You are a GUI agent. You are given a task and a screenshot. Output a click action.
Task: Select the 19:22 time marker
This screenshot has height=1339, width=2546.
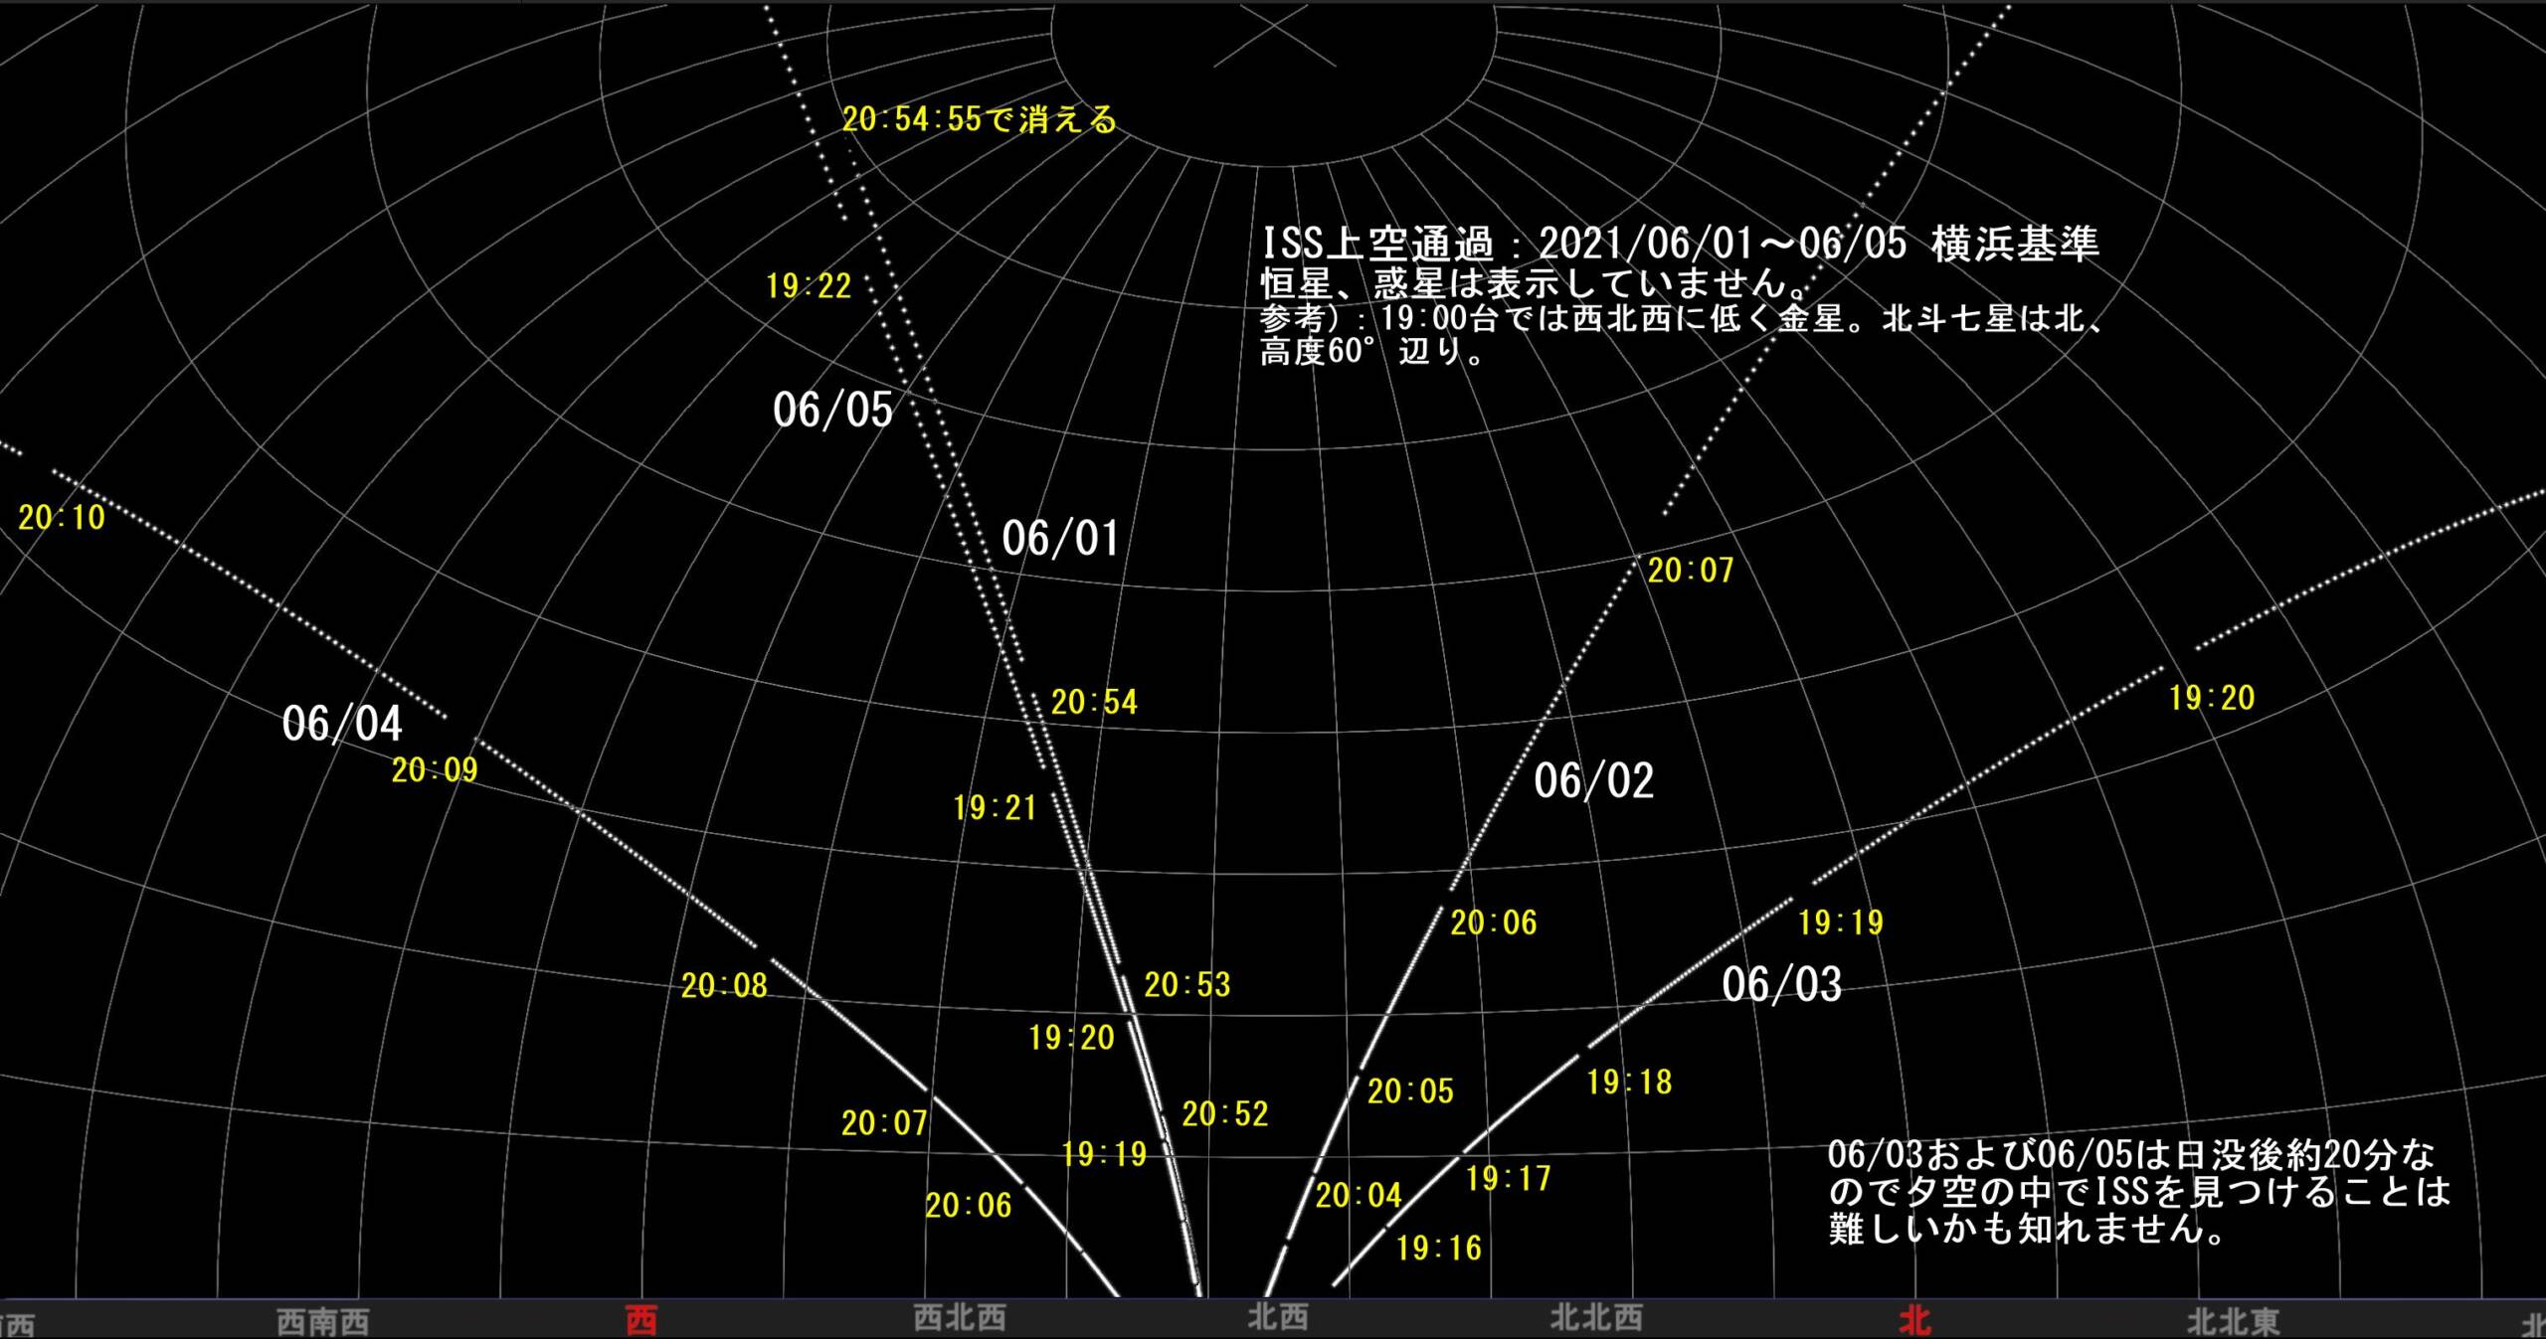809,287
